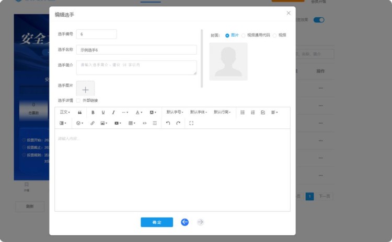Click the 确定 confirm button
Image resolution: width=392 pixels, height=242 pixels.
click(x=157, y=222)
